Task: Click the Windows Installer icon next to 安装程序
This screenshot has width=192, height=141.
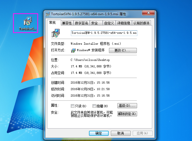Action: click(73, 50)
